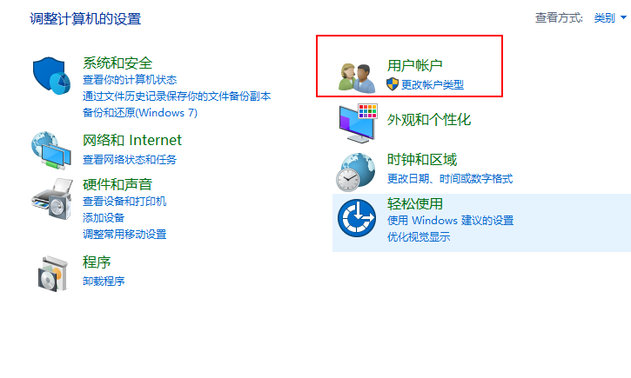The width and height of the screenshot is (631, 378).
Task: Open 备份和还原(Windows 7) link
Action: coord(140,112)
